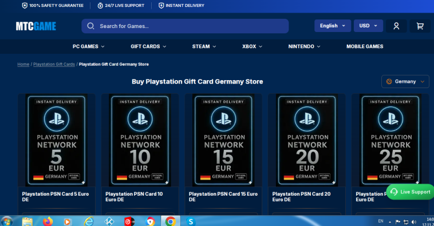Click the safety guarantee shield icon
The height and width of the screenshot is (226, 434).
25,6
